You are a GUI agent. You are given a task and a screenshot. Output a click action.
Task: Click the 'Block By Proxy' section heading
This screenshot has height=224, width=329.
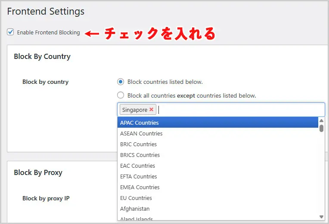pyautogui.click(x=38, y=173)
